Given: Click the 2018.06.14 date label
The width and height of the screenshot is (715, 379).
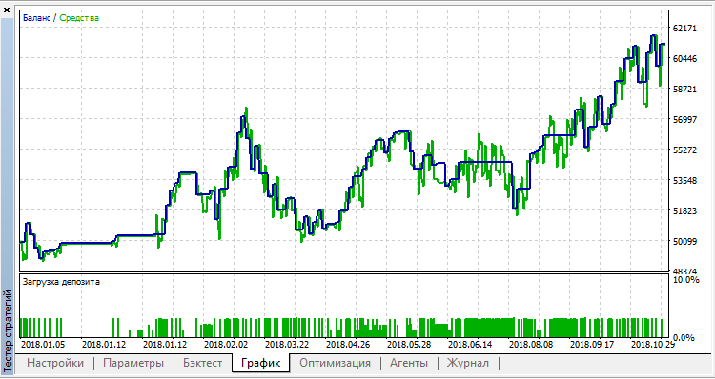Looking at the screenshot, I should [469, 344].
